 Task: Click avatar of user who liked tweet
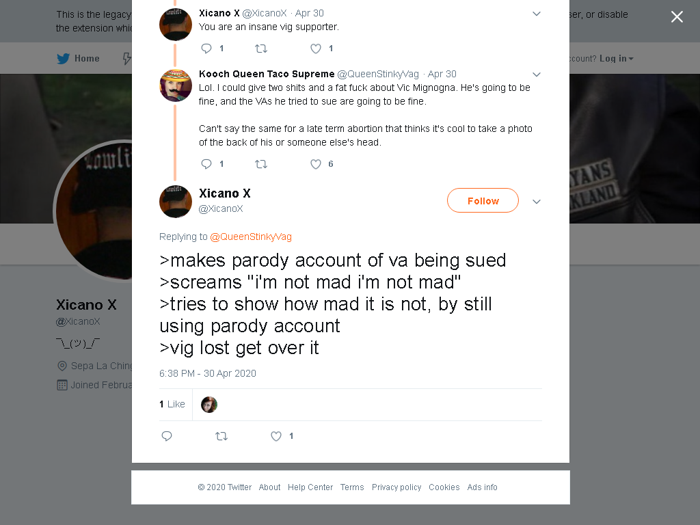[209, 405]
